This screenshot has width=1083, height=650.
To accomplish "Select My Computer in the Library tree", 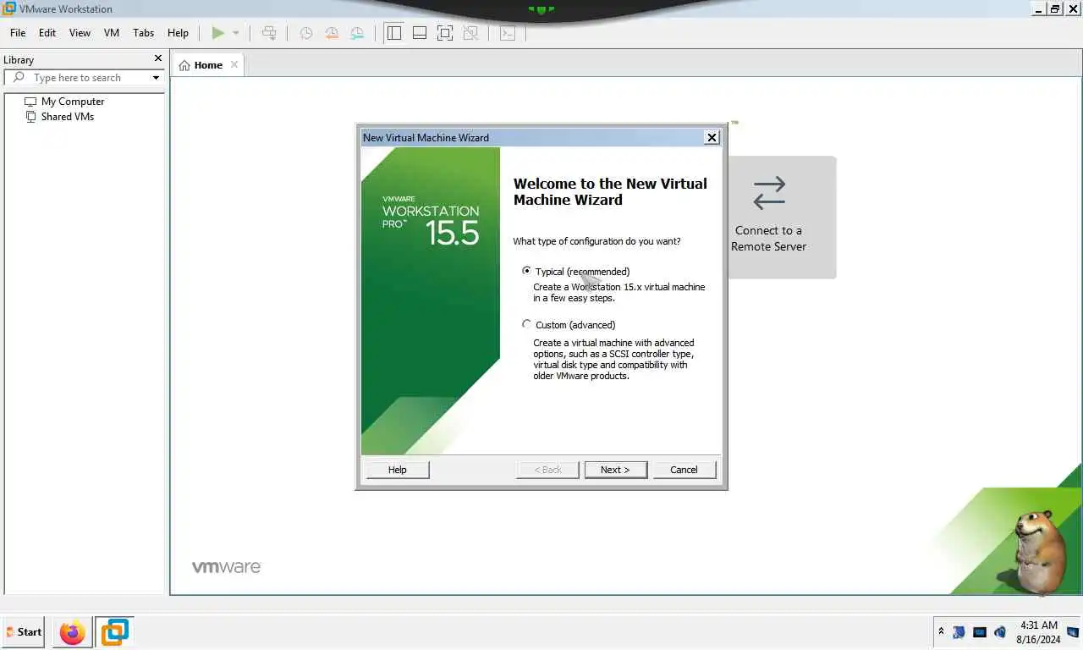I will click(x=73, y=102).
